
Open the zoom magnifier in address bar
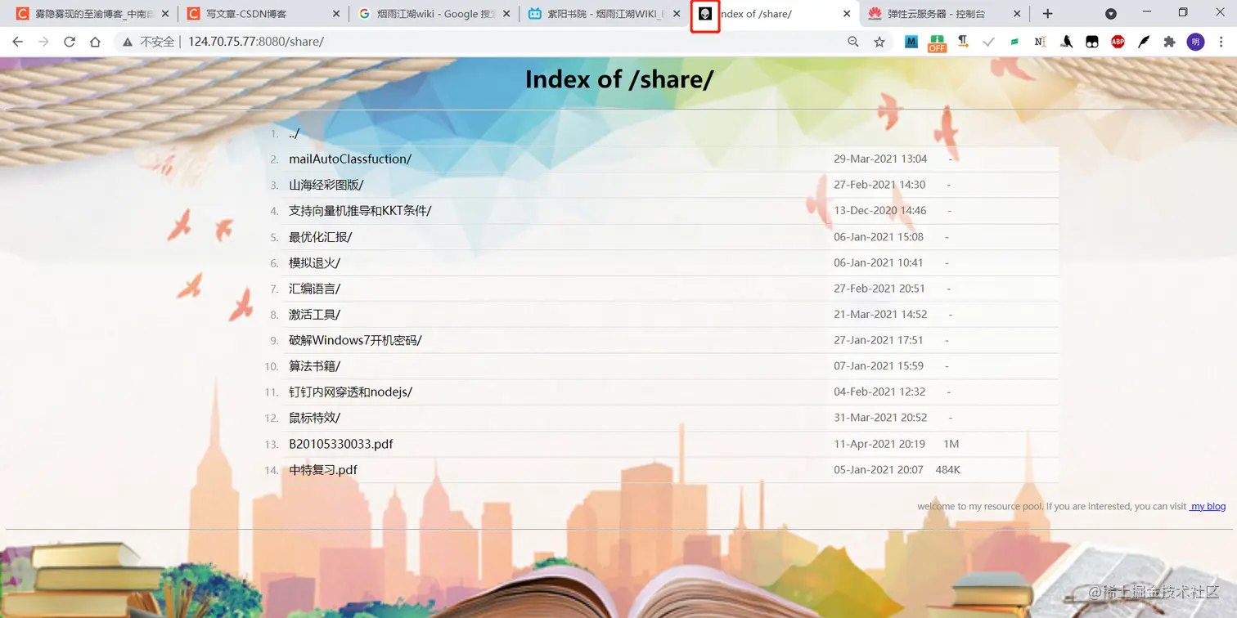853,42
